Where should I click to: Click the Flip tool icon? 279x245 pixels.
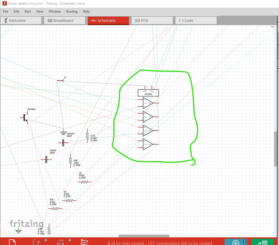61,242
